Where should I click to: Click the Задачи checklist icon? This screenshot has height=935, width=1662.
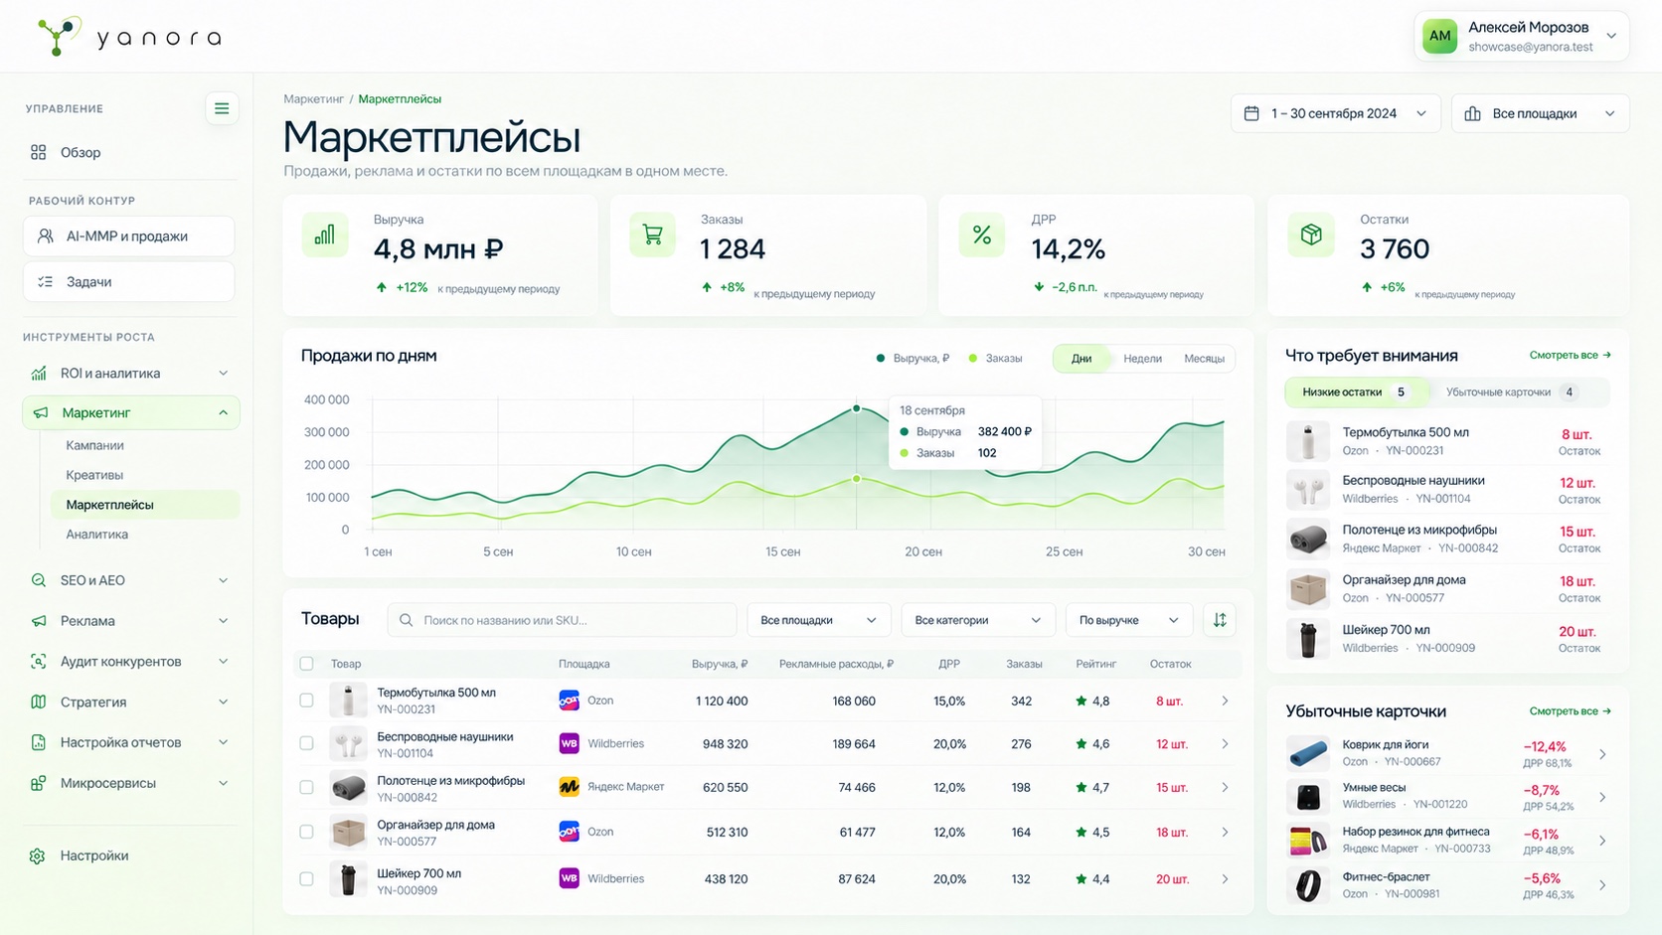tap(46, 282)
